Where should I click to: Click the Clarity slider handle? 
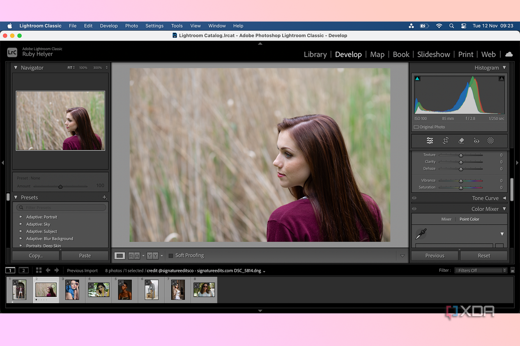(x=461, y=162)
